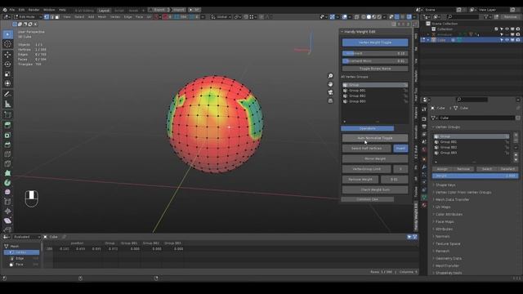The width and height of the screenshot is (523, 294).
Task: Click the properties editor search field
Action: click(472, 100)
